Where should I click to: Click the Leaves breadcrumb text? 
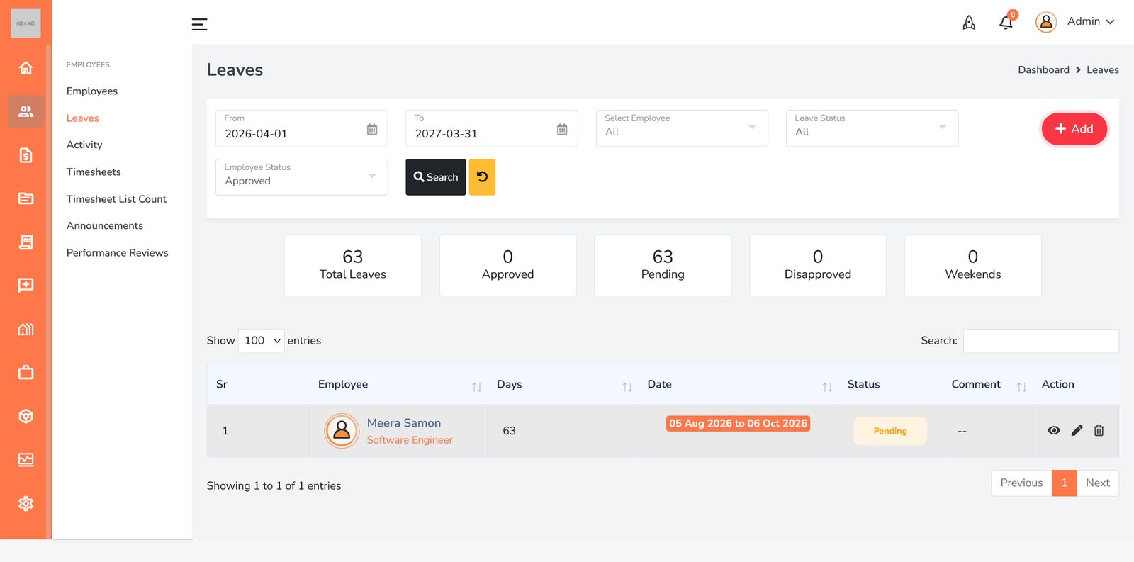pos(1103,70)
